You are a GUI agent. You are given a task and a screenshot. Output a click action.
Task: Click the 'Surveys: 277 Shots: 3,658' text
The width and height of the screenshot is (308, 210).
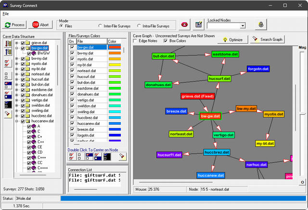click(x=24, y=189)
